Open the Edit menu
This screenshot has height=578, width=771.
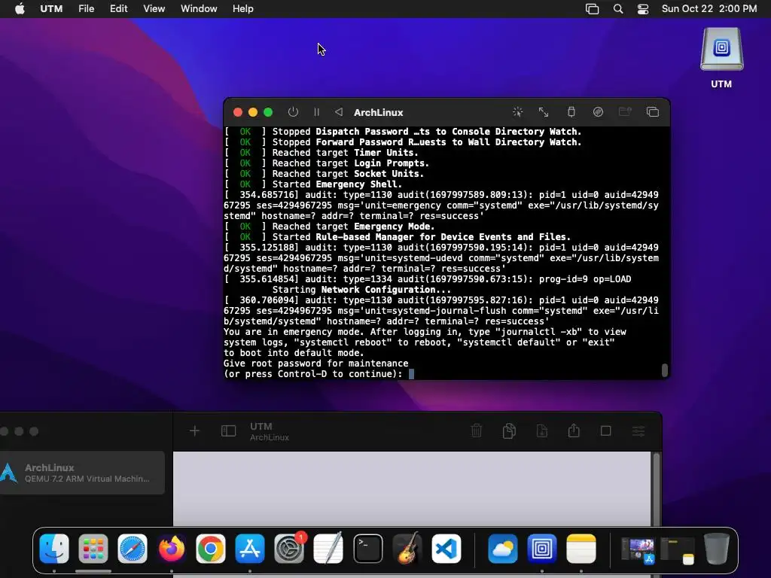(x=118, y=9)
